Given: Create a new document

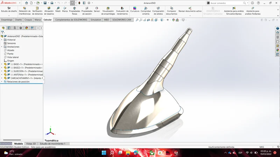Looking at the screenshot, I should point(31,3).
